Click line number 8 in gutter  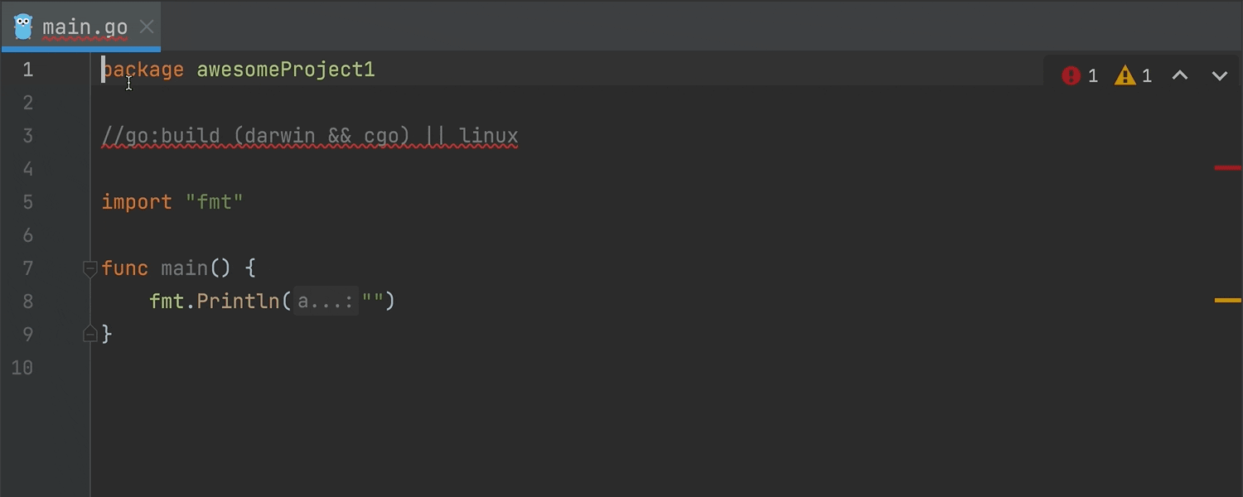click(28, 302)
